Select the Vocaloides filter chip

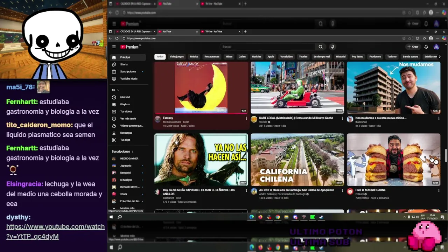pos(286,57)
